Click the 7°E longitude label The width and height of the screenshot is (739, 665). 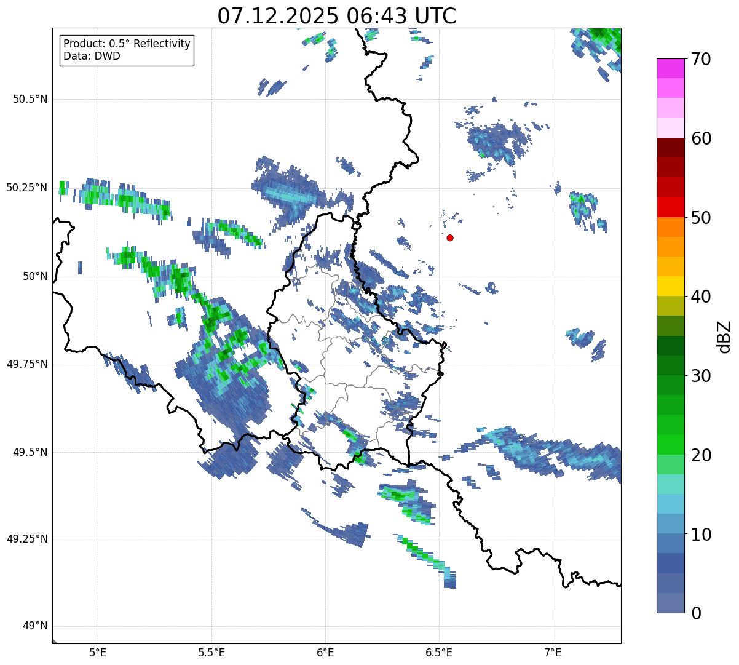pos(553,652)
